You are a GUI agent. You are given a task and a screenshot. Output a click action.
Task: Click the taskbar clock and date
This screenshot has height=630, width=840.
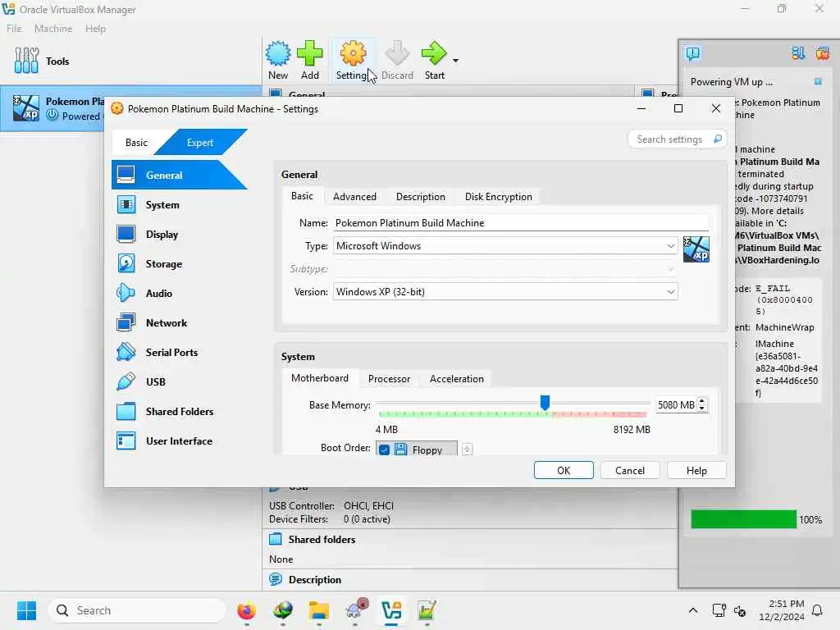click(782, 610)
